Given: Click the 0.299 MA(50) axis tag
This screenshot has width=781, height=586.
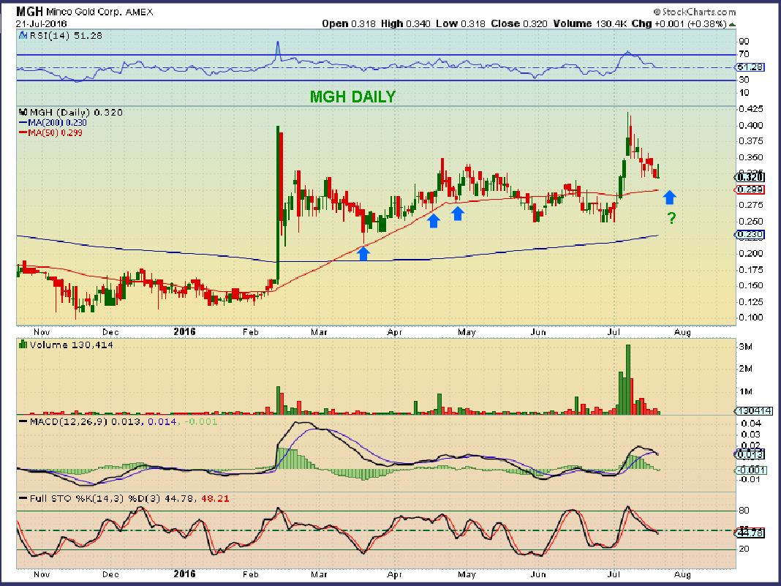Looking at the screenshot, I should [750, 189].
